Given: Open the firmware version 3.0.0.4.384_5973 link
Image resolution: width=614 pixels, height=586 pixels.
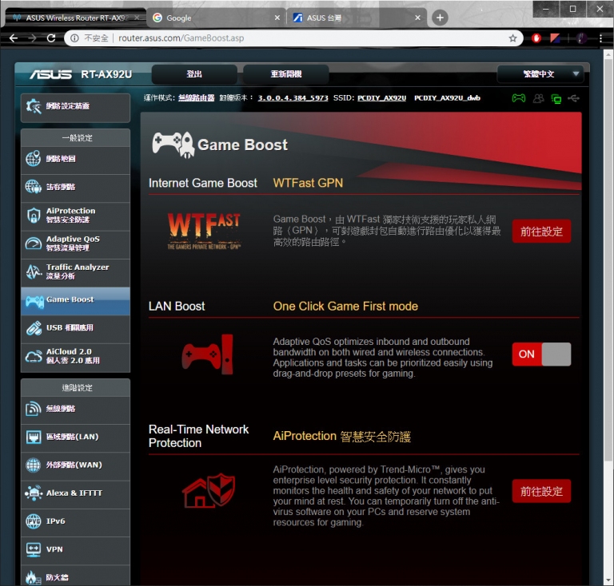Looking at the screenshot, I should click(293, 98).
